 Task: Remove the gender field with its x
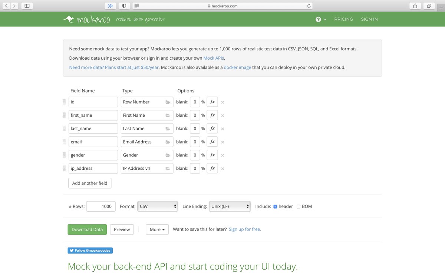pos(222,155)
